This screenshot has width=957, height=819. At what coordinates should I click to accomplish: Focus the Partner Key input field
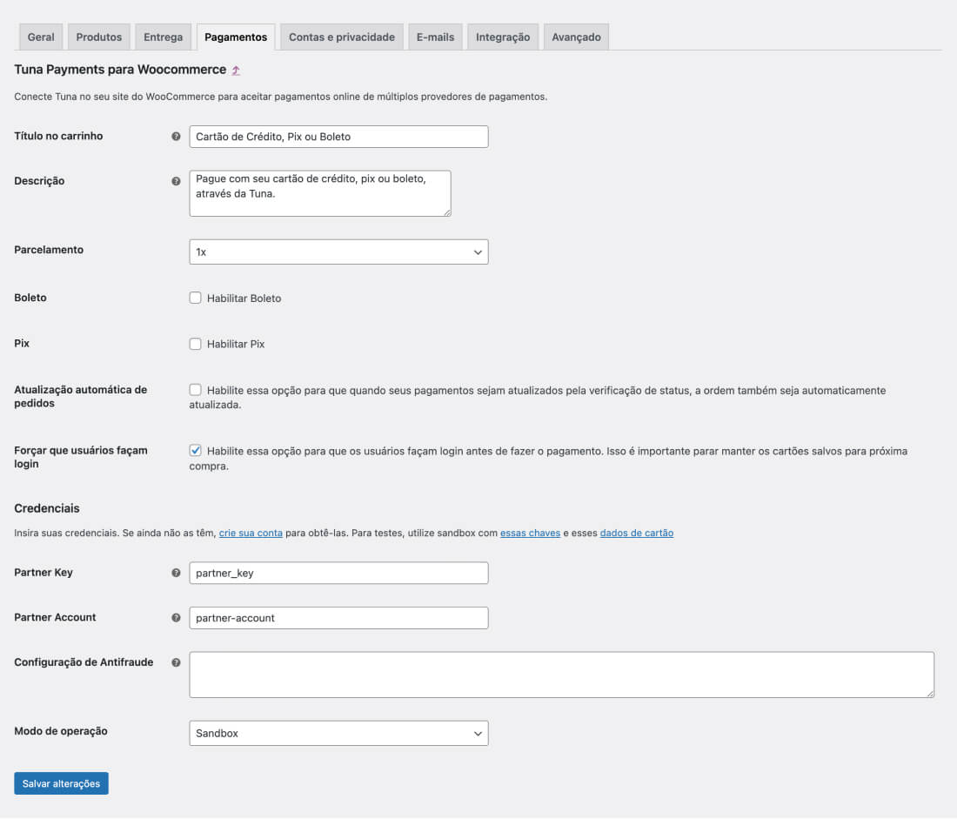[338, 573]
